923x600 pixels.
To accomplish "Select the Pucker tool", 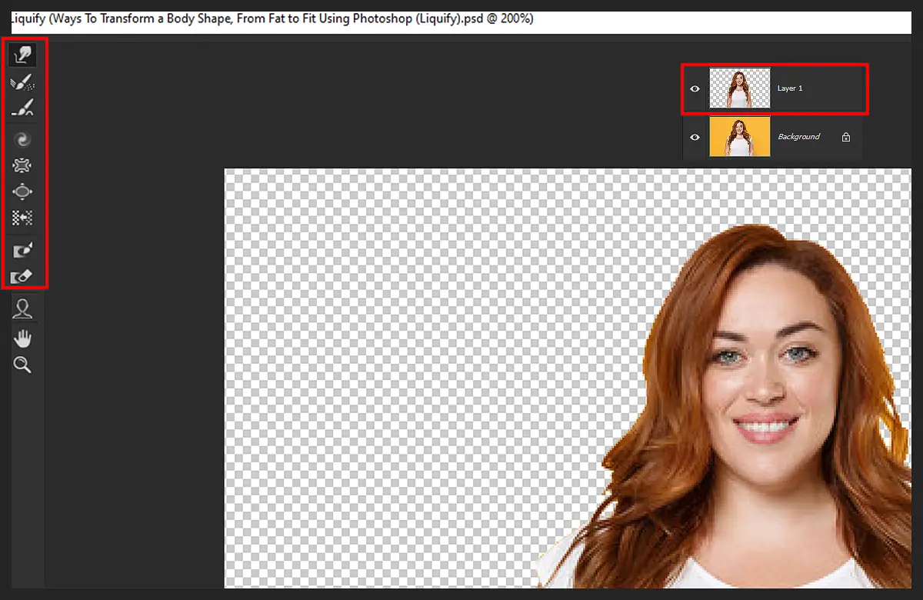I will point(23,164).
